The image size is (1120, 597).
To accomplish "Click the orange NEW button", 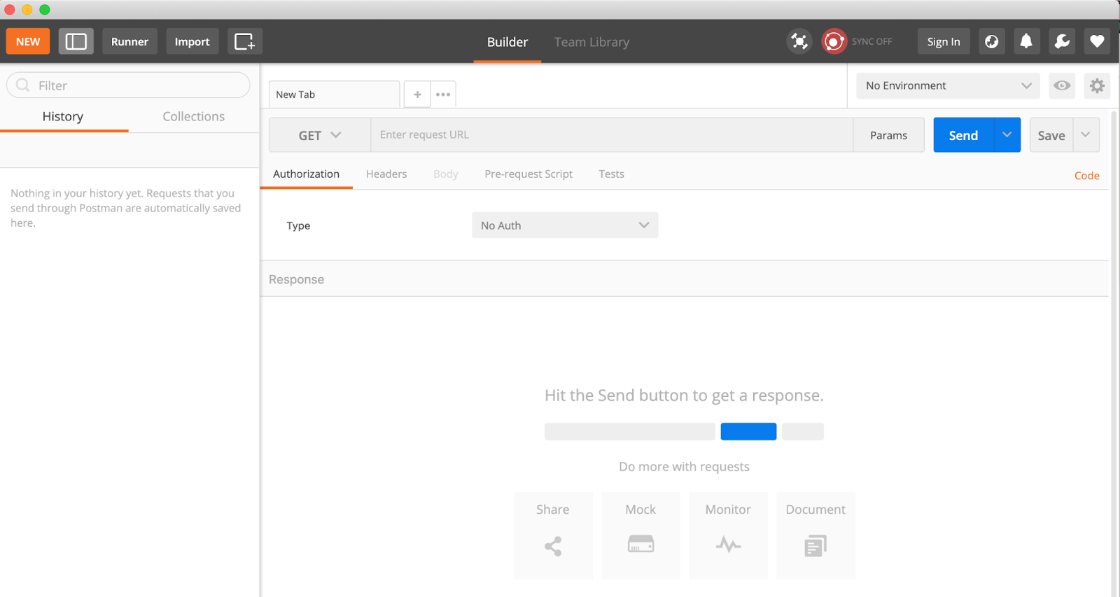I will tap(28, 41).
